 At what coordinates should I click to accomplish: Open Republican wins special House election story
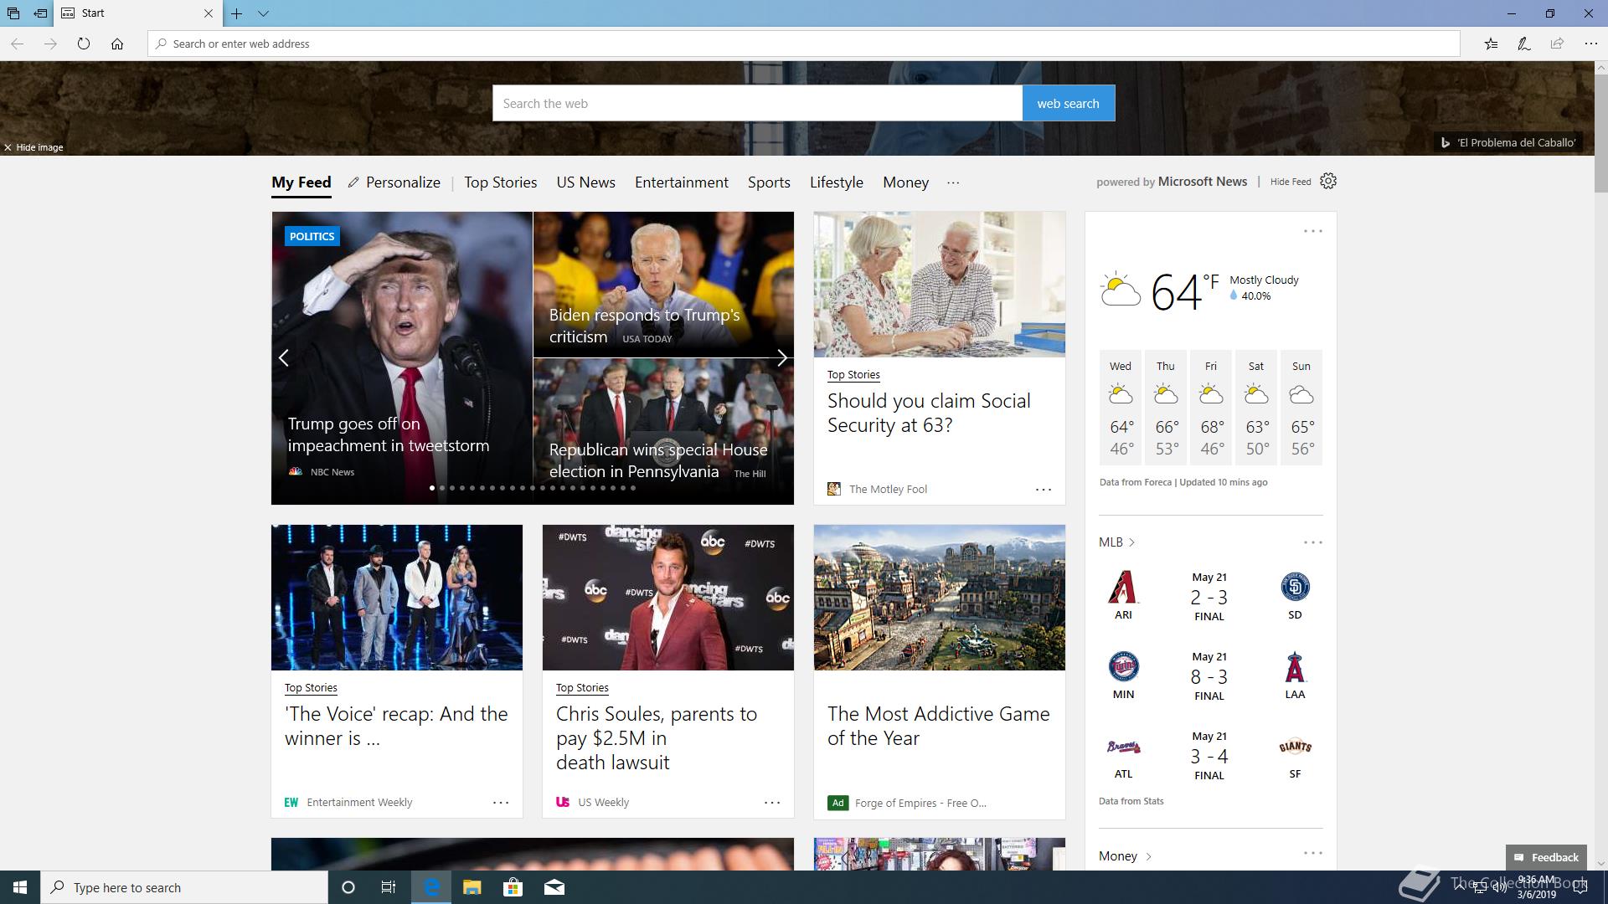663,432
